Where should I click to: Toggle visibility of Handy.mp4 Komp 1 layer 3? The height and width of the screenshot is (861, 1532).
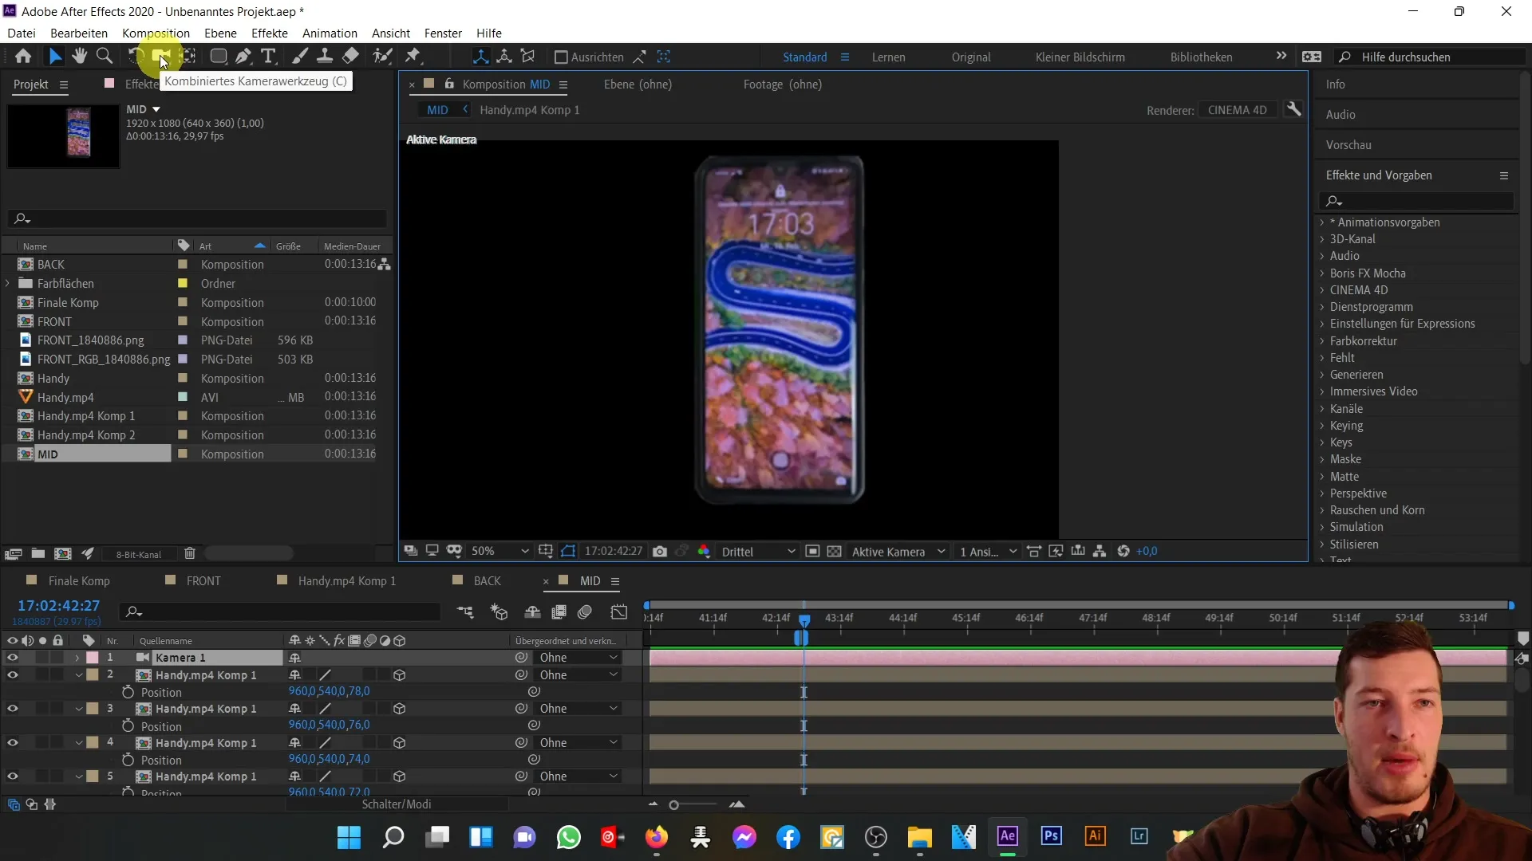click(12, 709)
